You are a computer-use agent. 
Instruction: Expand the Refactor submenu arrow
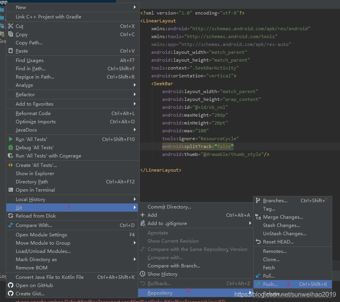135,94
